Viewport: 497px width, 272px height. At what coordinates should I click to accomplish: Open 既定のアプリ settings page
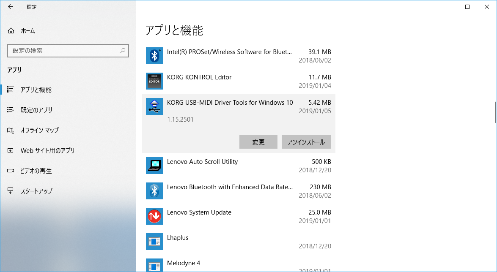pyautogui.click(x=68, y=110)
